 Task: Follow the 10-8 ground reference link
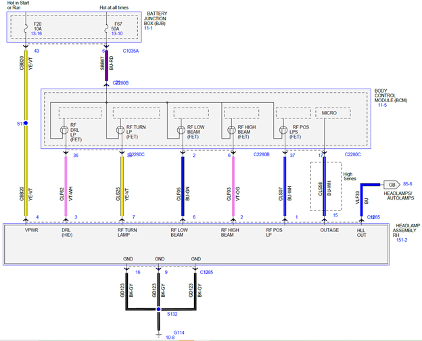[x=170, y=337]
